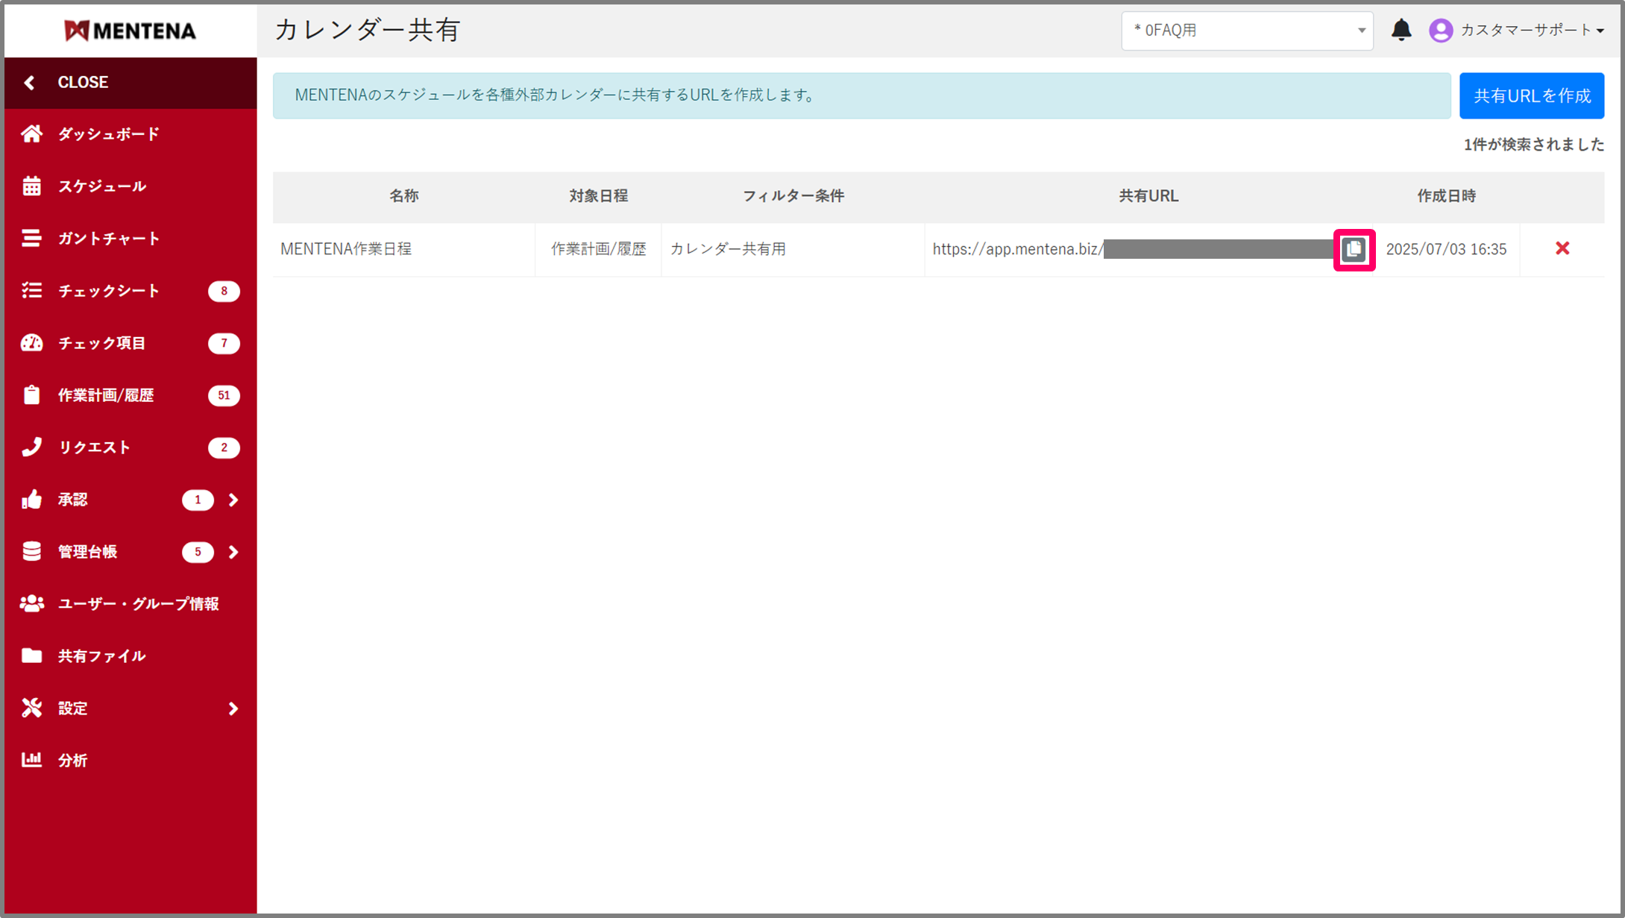Click the MENTENA logo
Image resolution: width=1625 pixels, height=918 pixels.
click(x=131, y=31)
